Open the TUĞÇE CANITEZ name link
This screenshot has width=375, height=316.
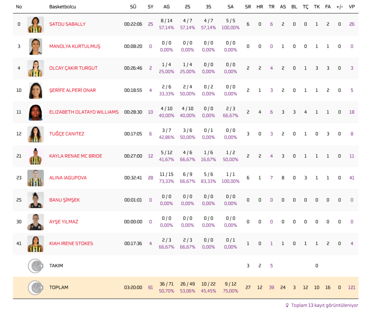pos(67,134)
